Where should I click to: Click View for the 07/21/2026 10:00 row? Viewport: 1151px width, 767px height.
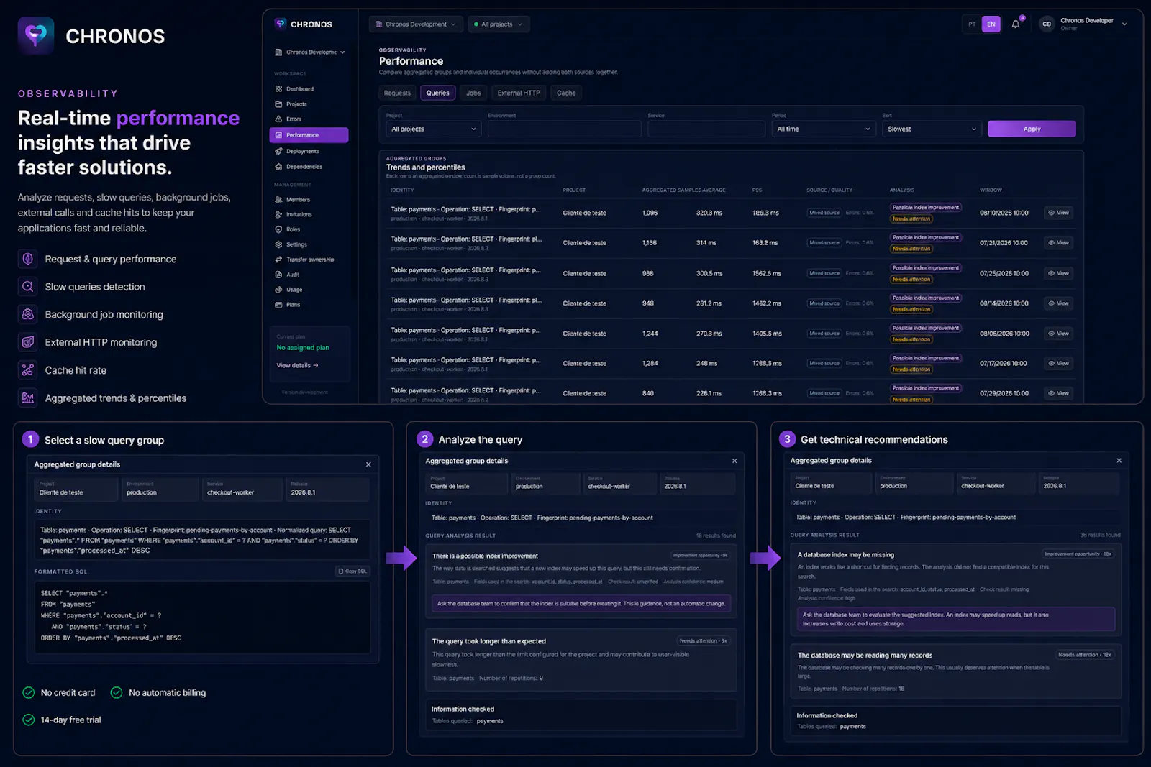tap(1059, 243)
